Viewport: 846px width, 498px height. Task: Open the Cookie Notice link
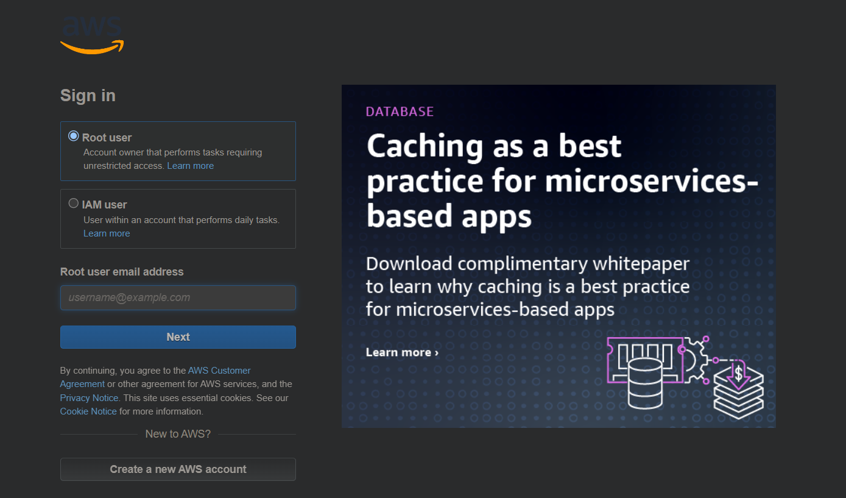click(x=88, y=411)
